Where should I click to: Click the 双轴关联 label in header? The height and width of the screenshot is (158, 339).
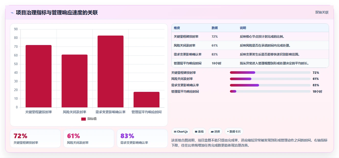322,12
